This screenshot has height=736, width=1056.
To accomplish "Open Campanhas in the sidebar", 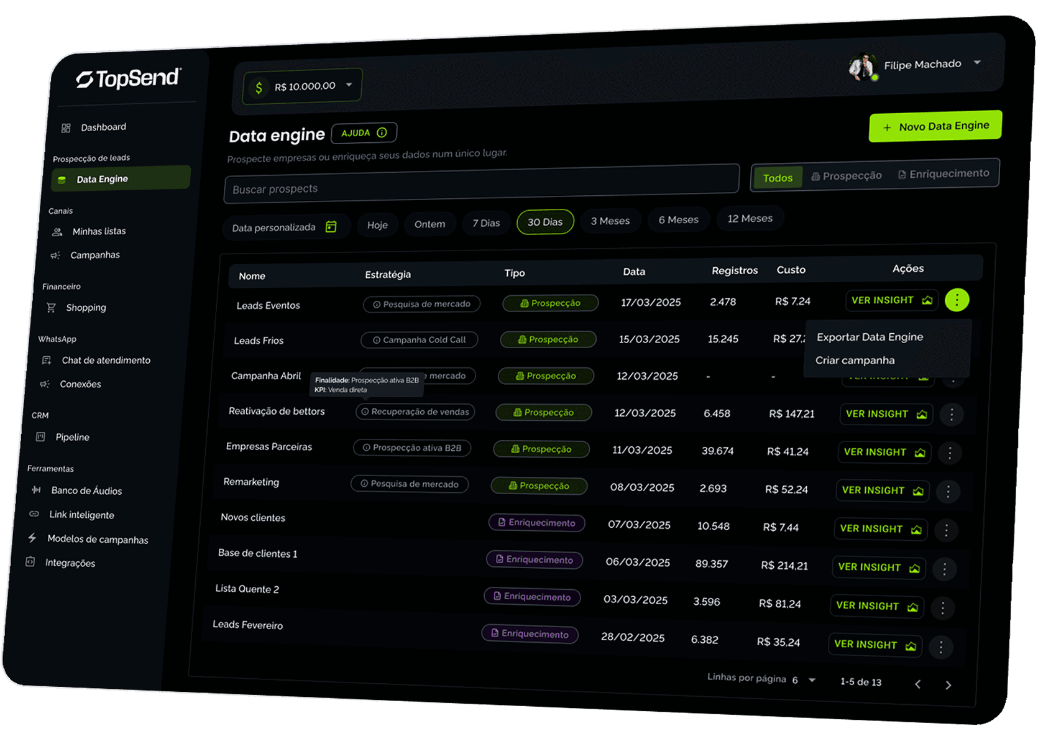I will tap(86, 255).
